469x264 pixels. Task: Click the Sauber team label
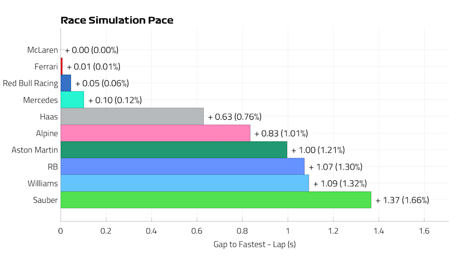pos(45,200)
